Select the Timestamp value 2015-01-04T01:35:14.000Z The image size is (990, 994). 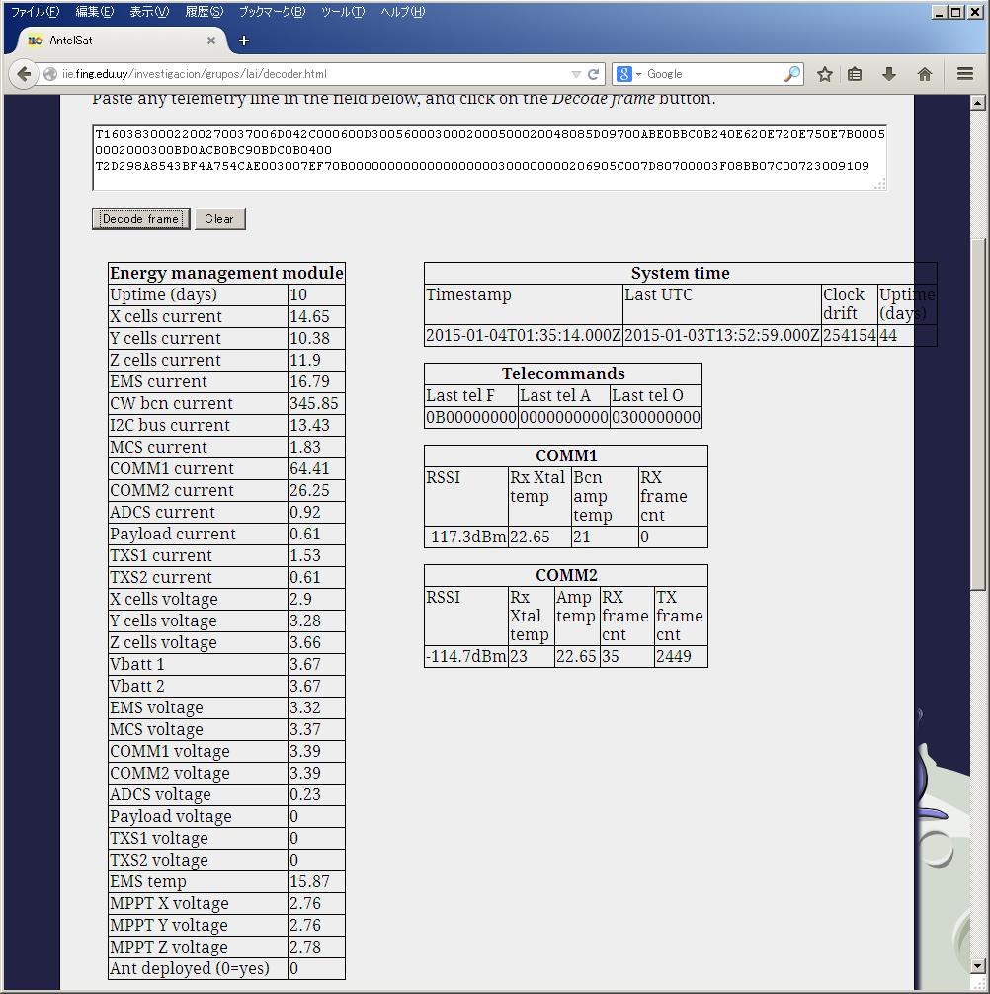pos(523,335)
